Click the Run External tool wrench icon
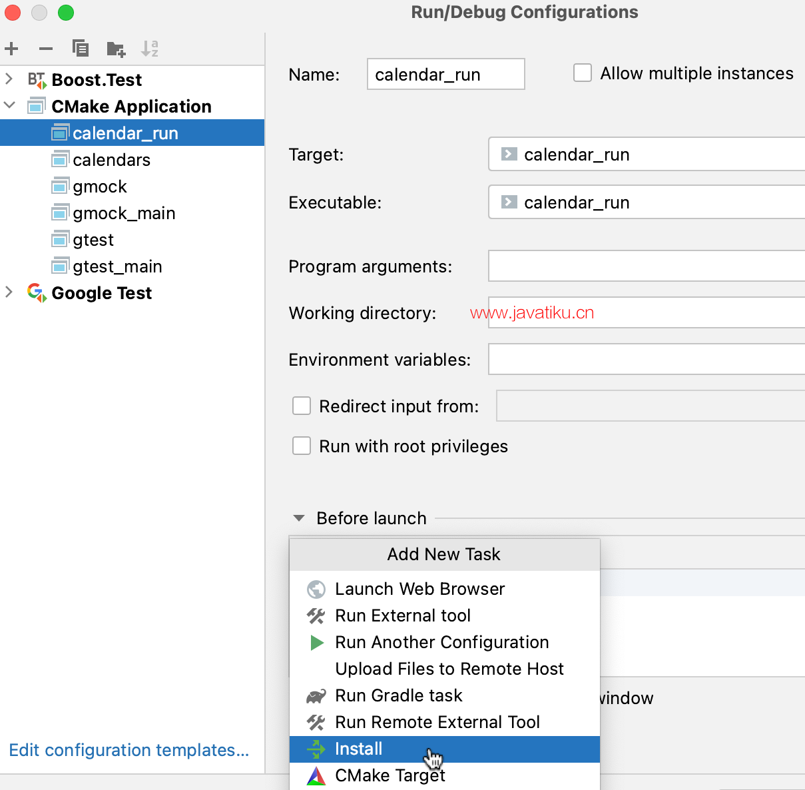 point(316,616)
